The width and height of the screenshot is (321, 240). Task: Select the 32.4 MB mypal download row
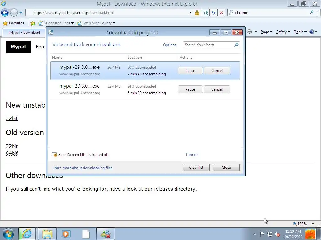tap(145, 89)
